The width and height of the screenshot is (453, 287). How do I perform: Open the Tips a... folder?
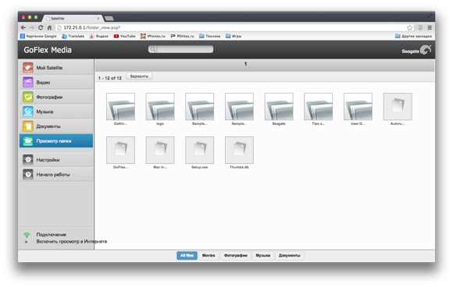319,106
